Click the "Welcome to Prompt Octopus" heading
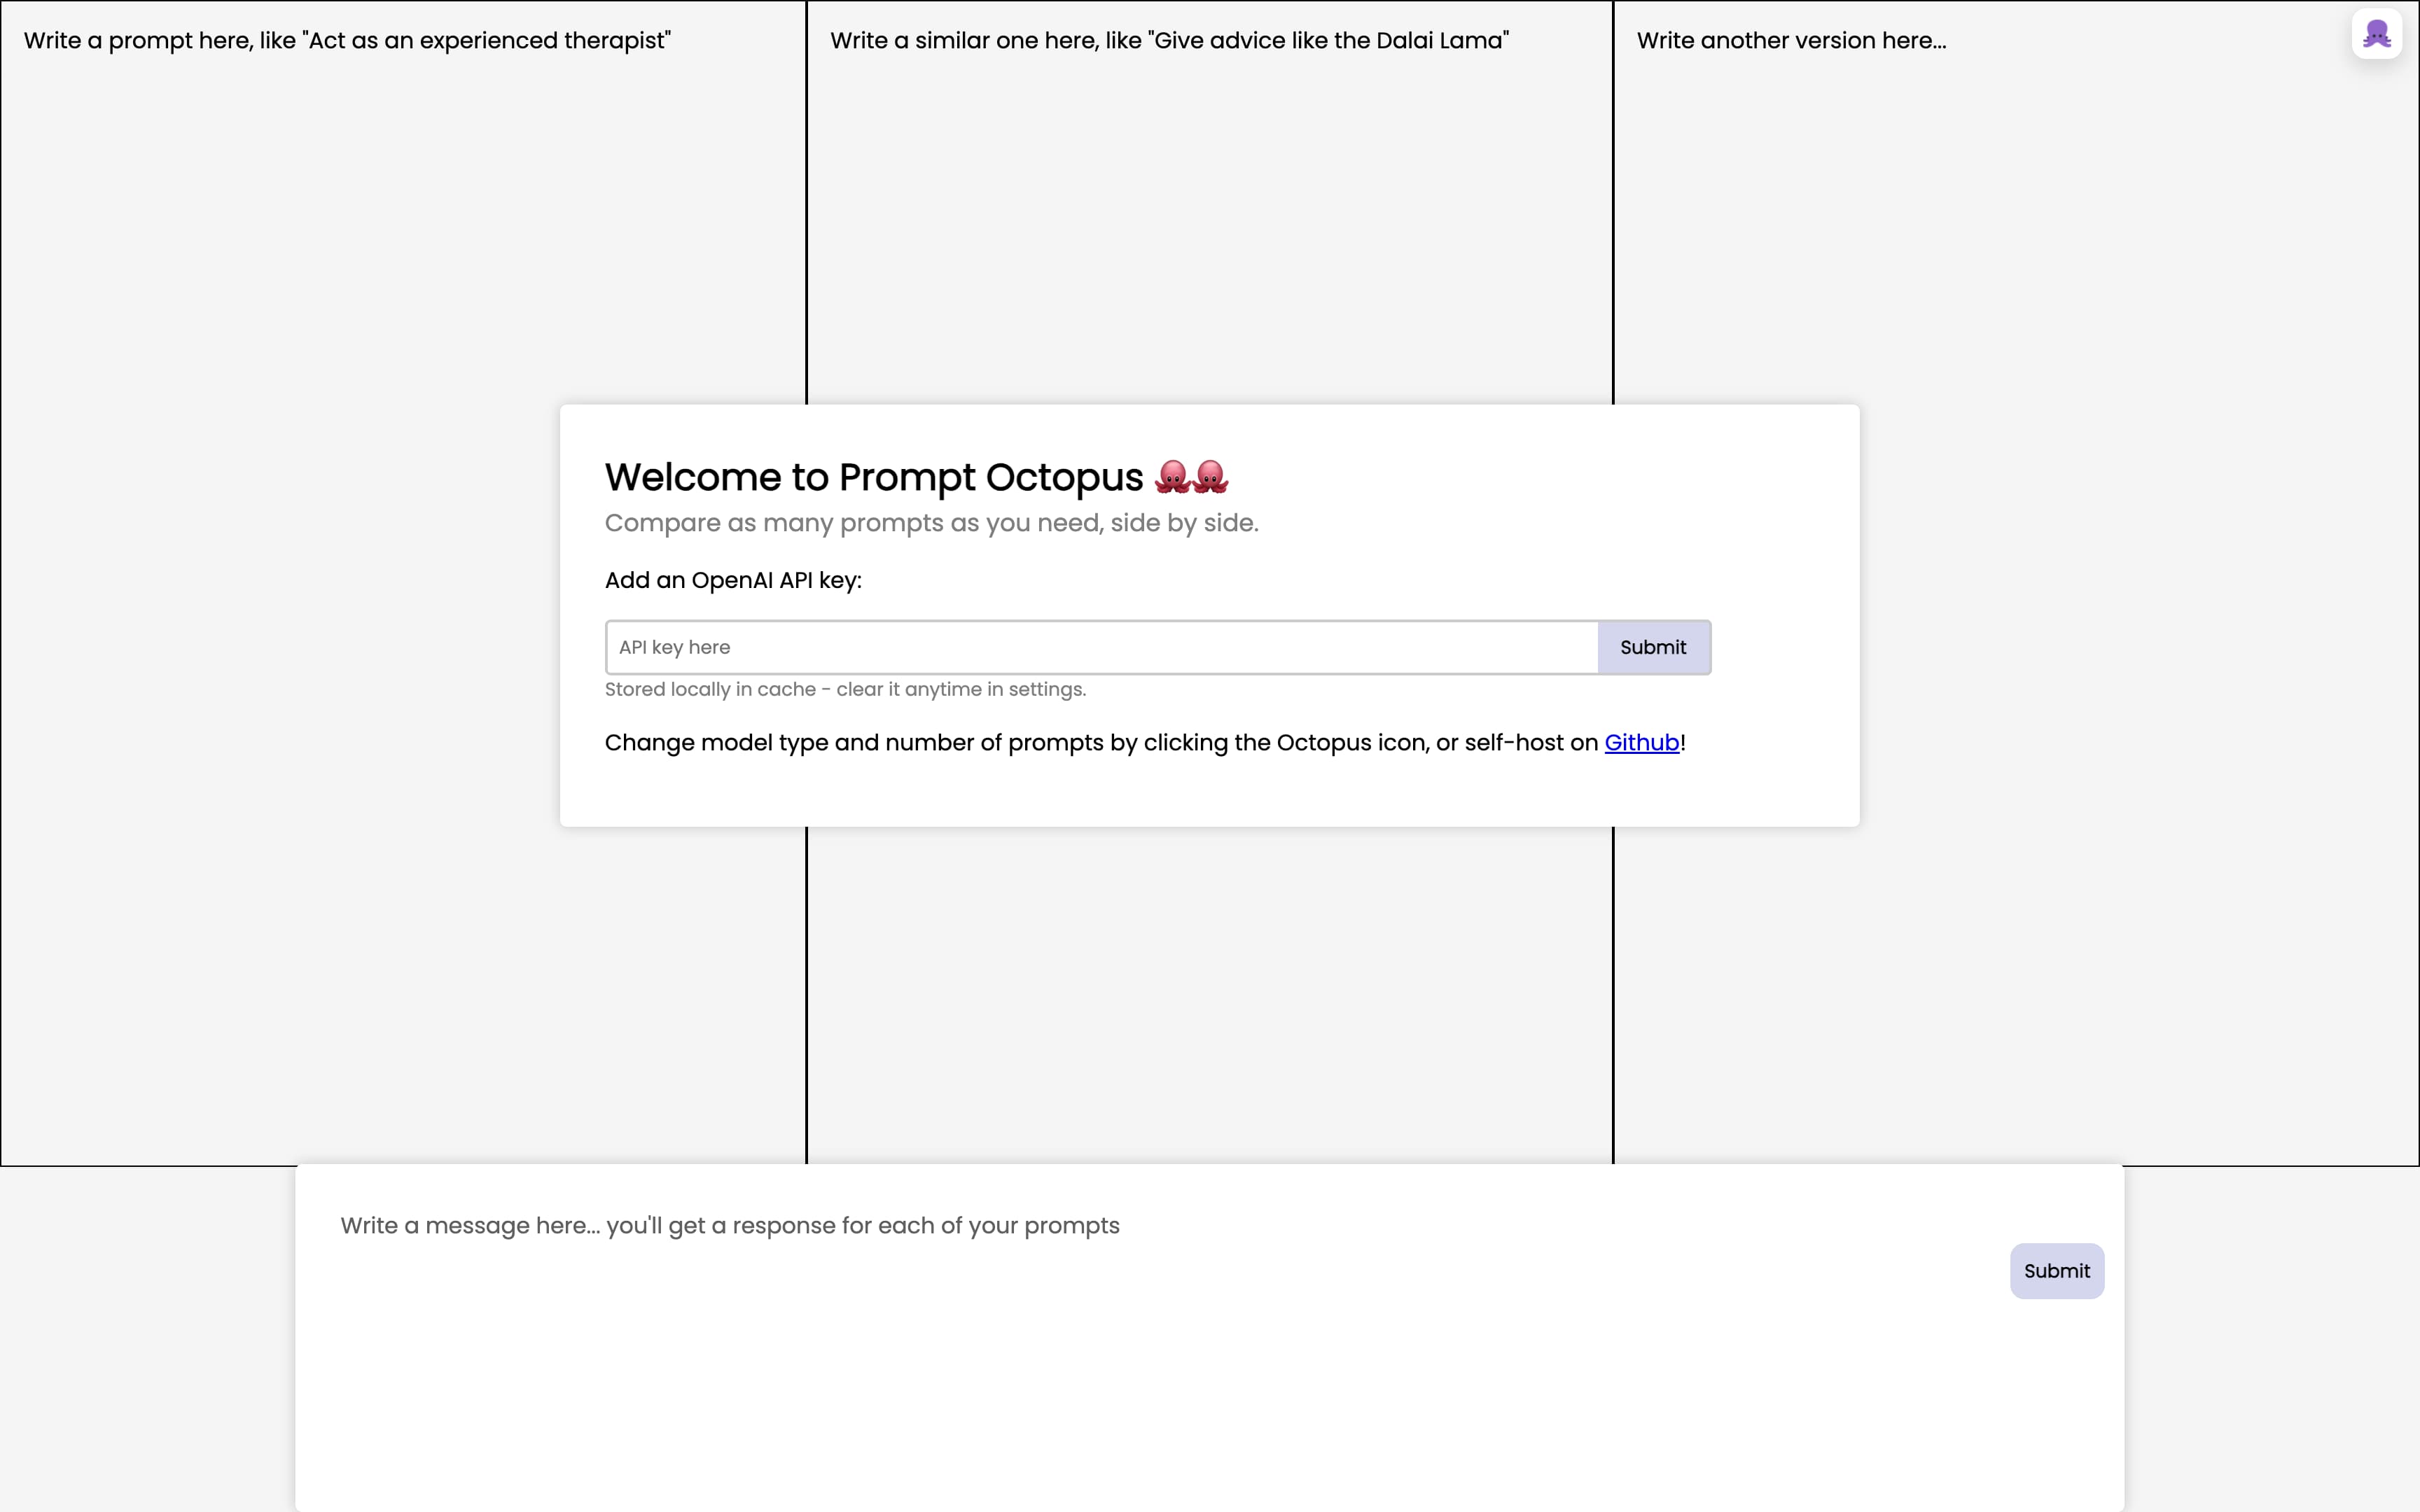This screenshot has width=2420, height=1512. [x=873, y=477]
